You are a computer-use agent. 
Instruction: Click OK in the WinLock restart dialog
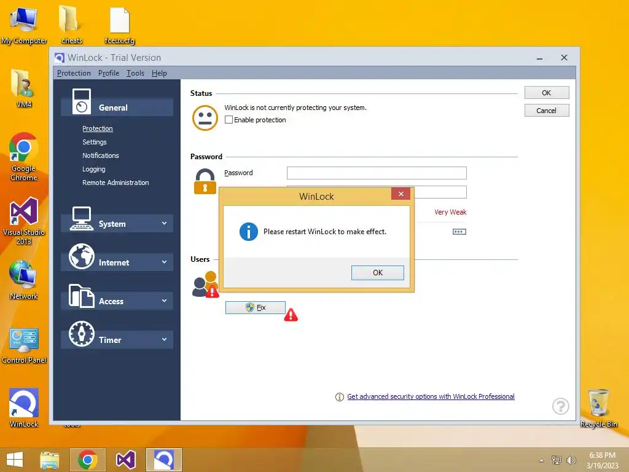(378, 272)
